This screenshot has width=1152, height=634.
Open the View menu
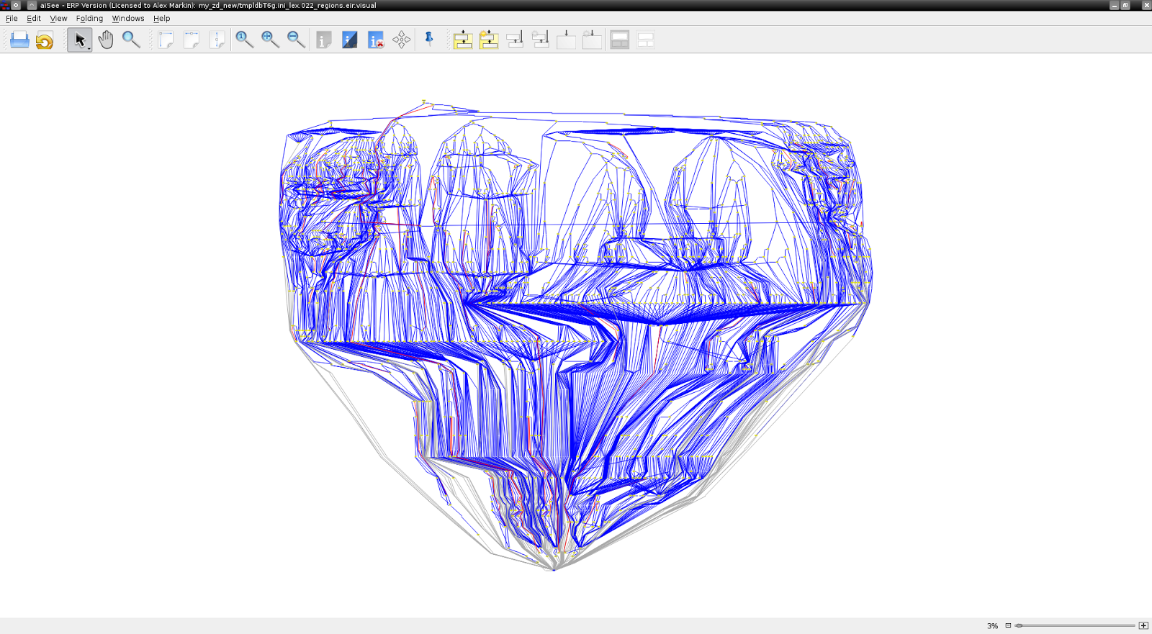[x=58, y=19]
